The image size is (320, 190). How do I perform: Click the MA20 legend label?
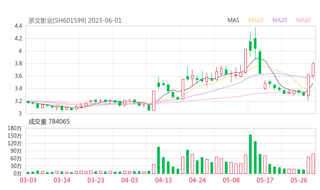click(280, 20)
